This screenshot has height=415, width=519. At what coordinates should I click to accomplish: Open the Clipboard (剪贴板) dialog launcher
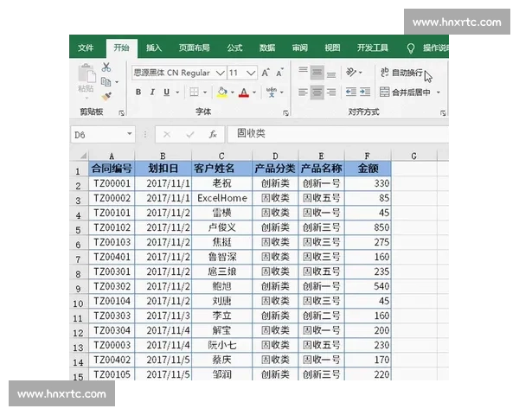pos(121,113)
